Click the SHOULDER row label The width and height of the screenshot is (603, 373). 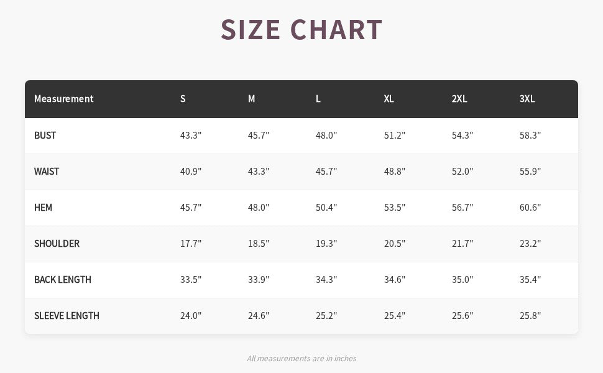[x=57, y=244]
